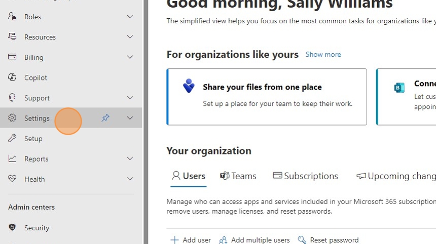The image size is (436, 244).
Task: Click the plus icon beside Add user
Action: [174, 240]
